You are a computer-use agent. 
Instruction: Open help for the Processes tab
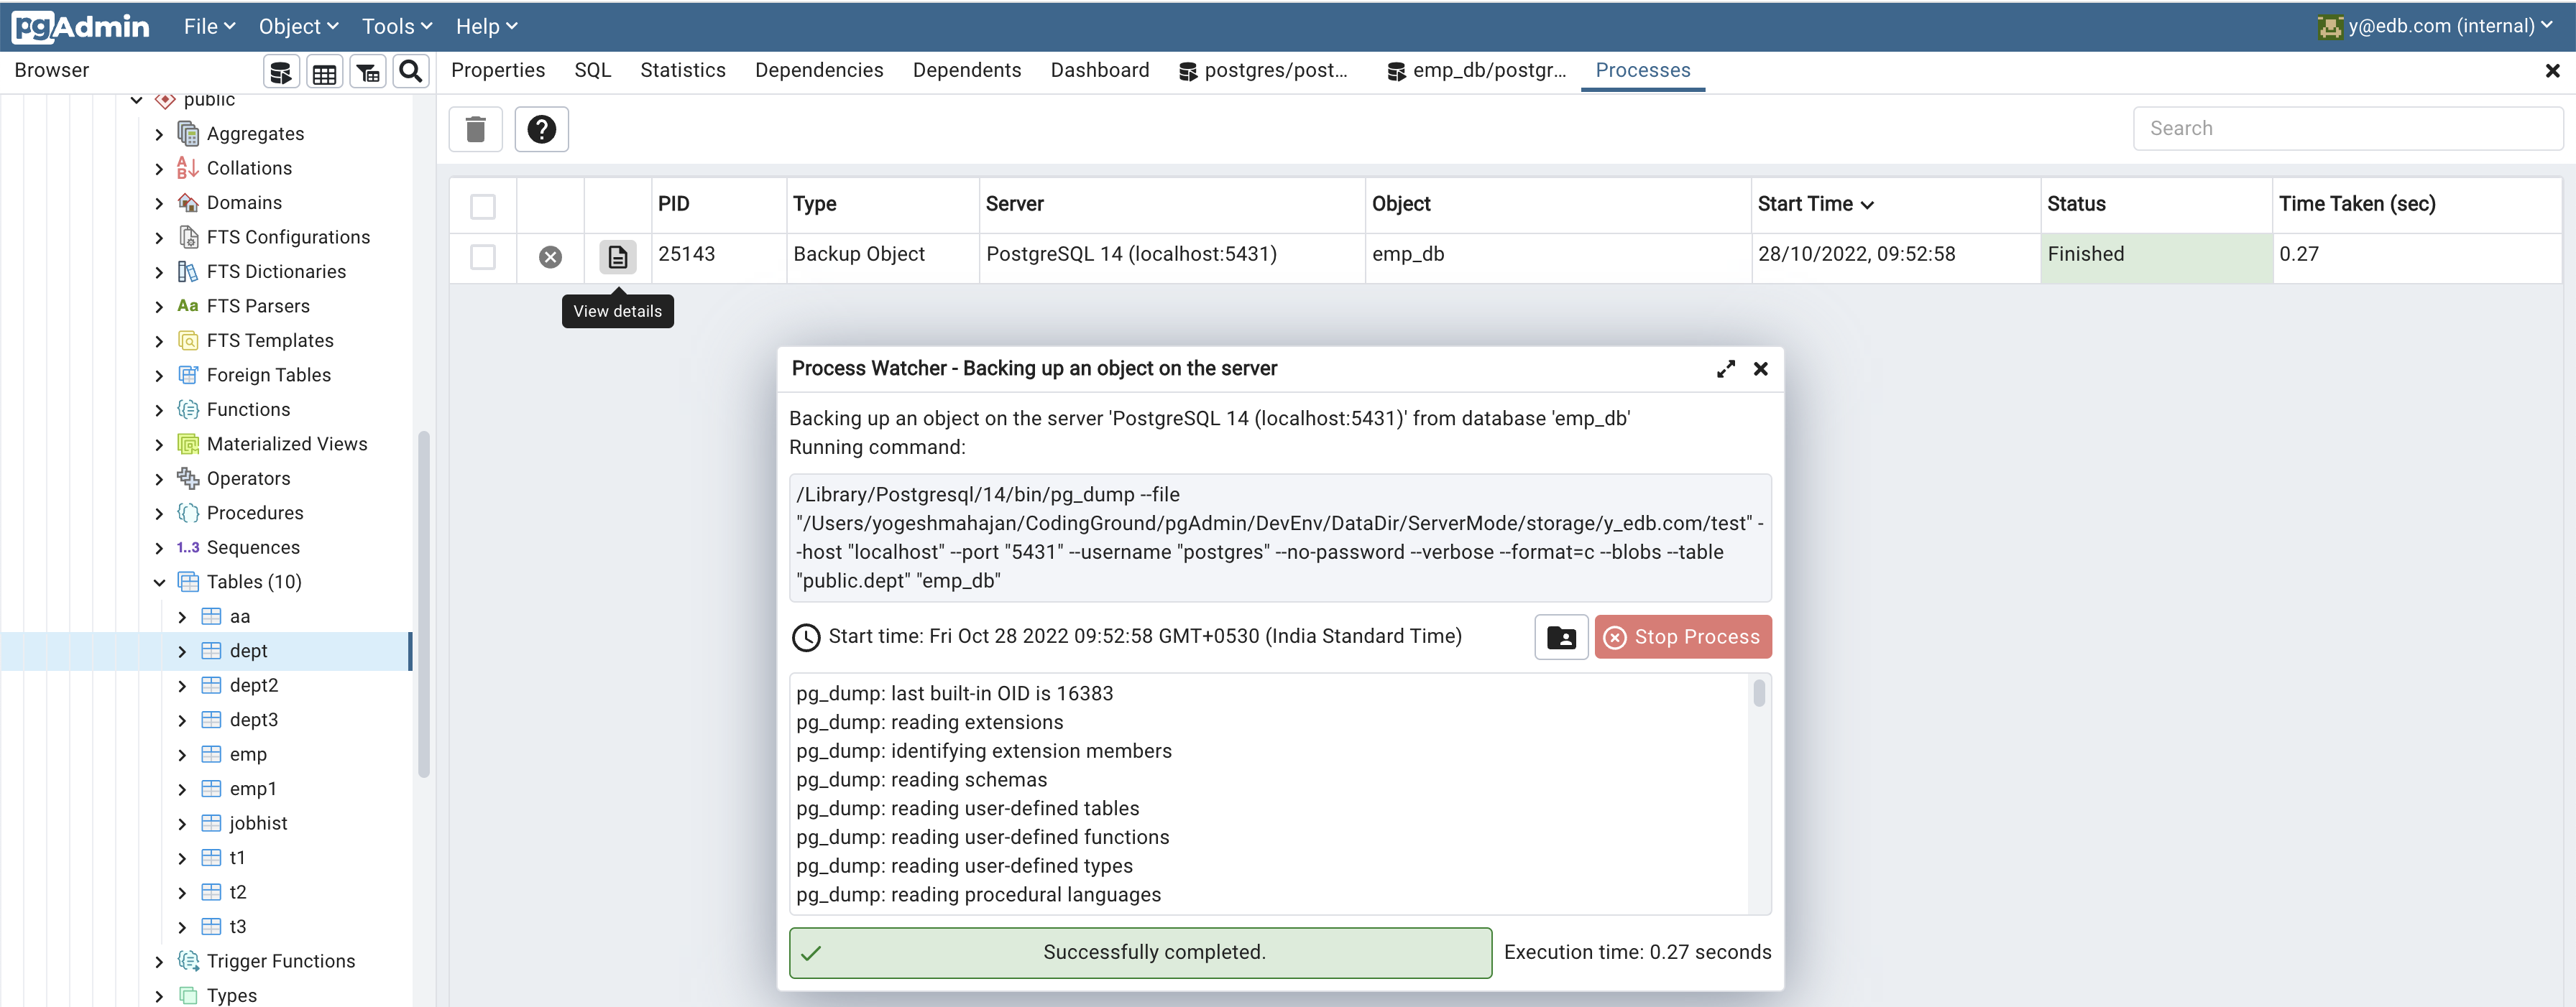[x=541, y=129]
